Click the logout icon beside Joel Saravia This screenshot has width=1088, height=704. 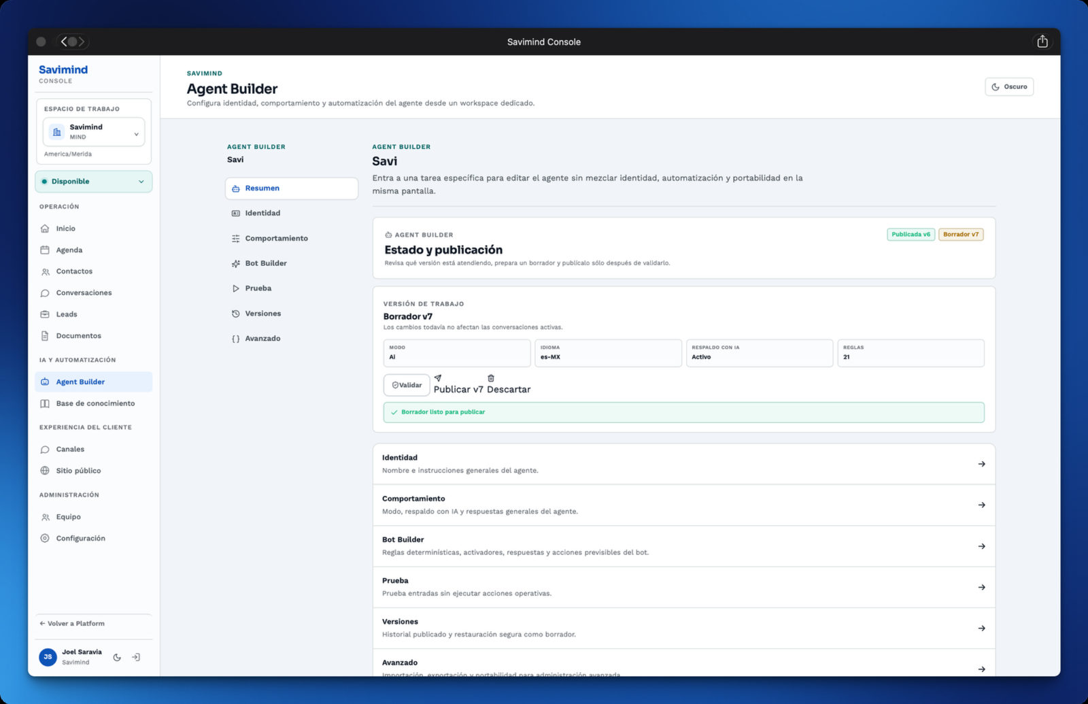(136, 657)
